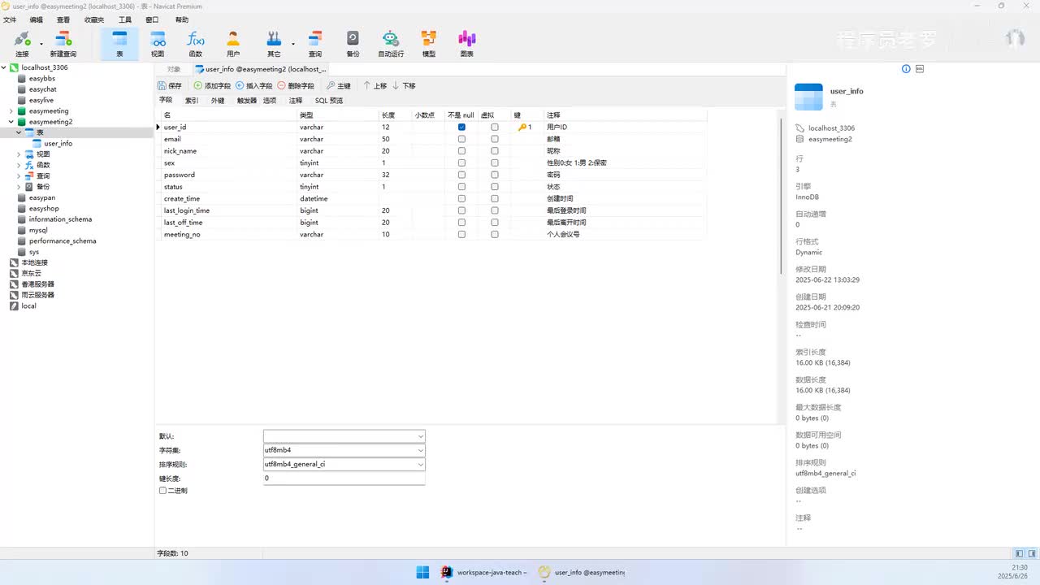Select the easypan database in tree
The height and width of the screenshot is (585, 1040).
(42, 197)
